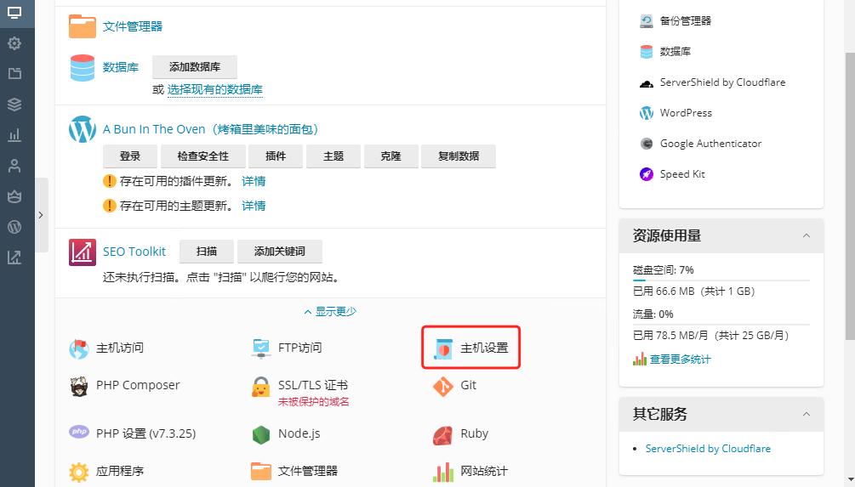This screenshot has width=855, height=487.
Task: Collapse list with 显示更少
Action: pos(330,312)
